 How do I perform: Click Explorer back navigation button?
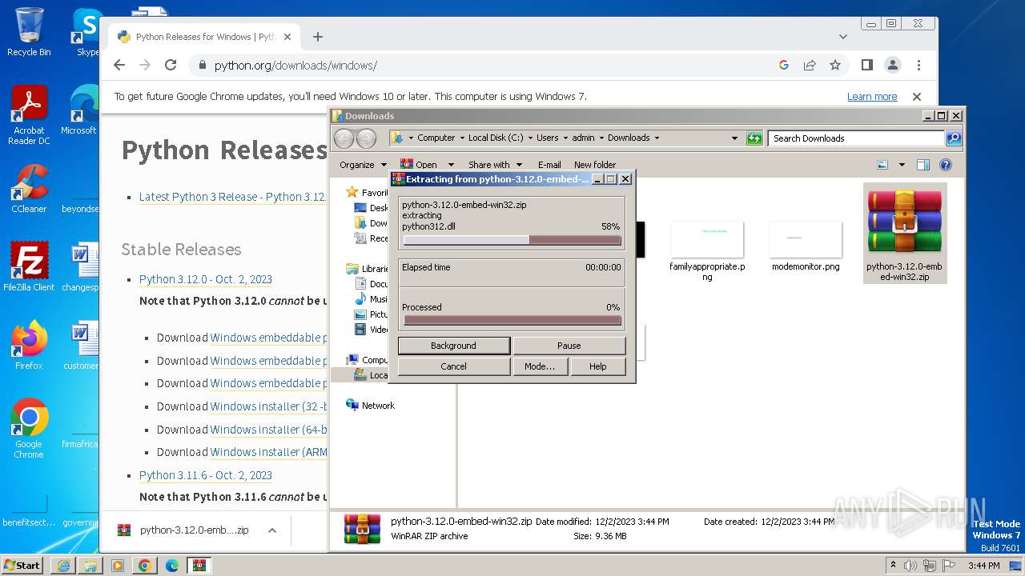coord(344,138)
